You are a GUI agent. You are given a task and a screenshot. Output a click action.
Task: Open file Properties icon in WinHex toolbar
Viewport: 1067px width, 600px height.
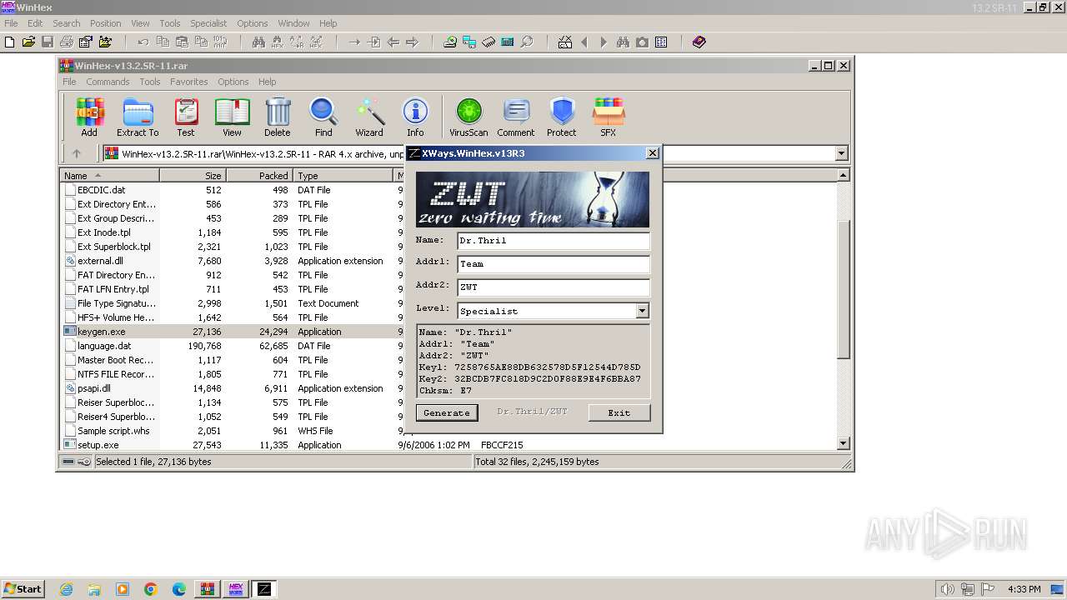86,42
